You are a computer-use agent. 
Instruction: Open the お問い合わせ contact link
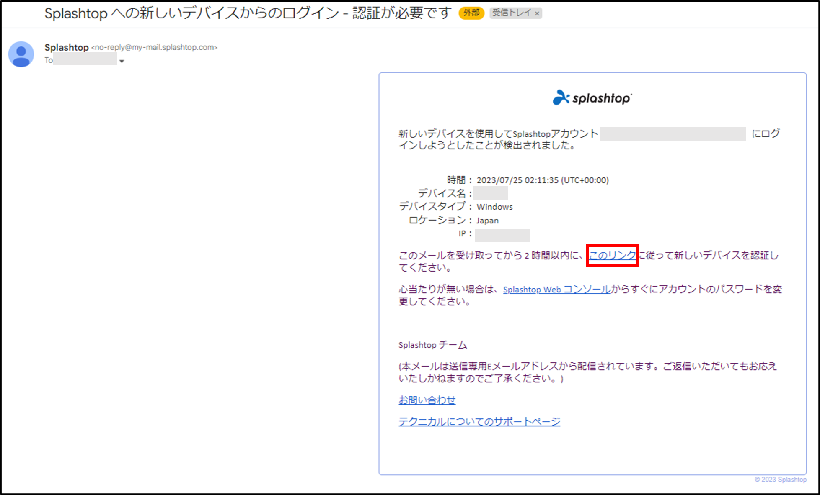(x=427, y=400)
